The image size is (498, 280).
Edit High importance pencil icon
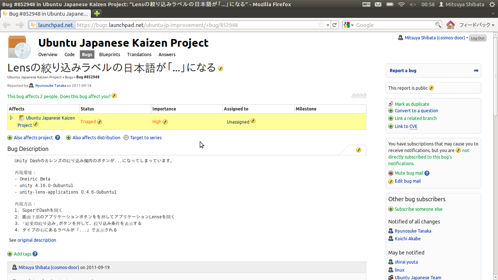pos(165,122)
